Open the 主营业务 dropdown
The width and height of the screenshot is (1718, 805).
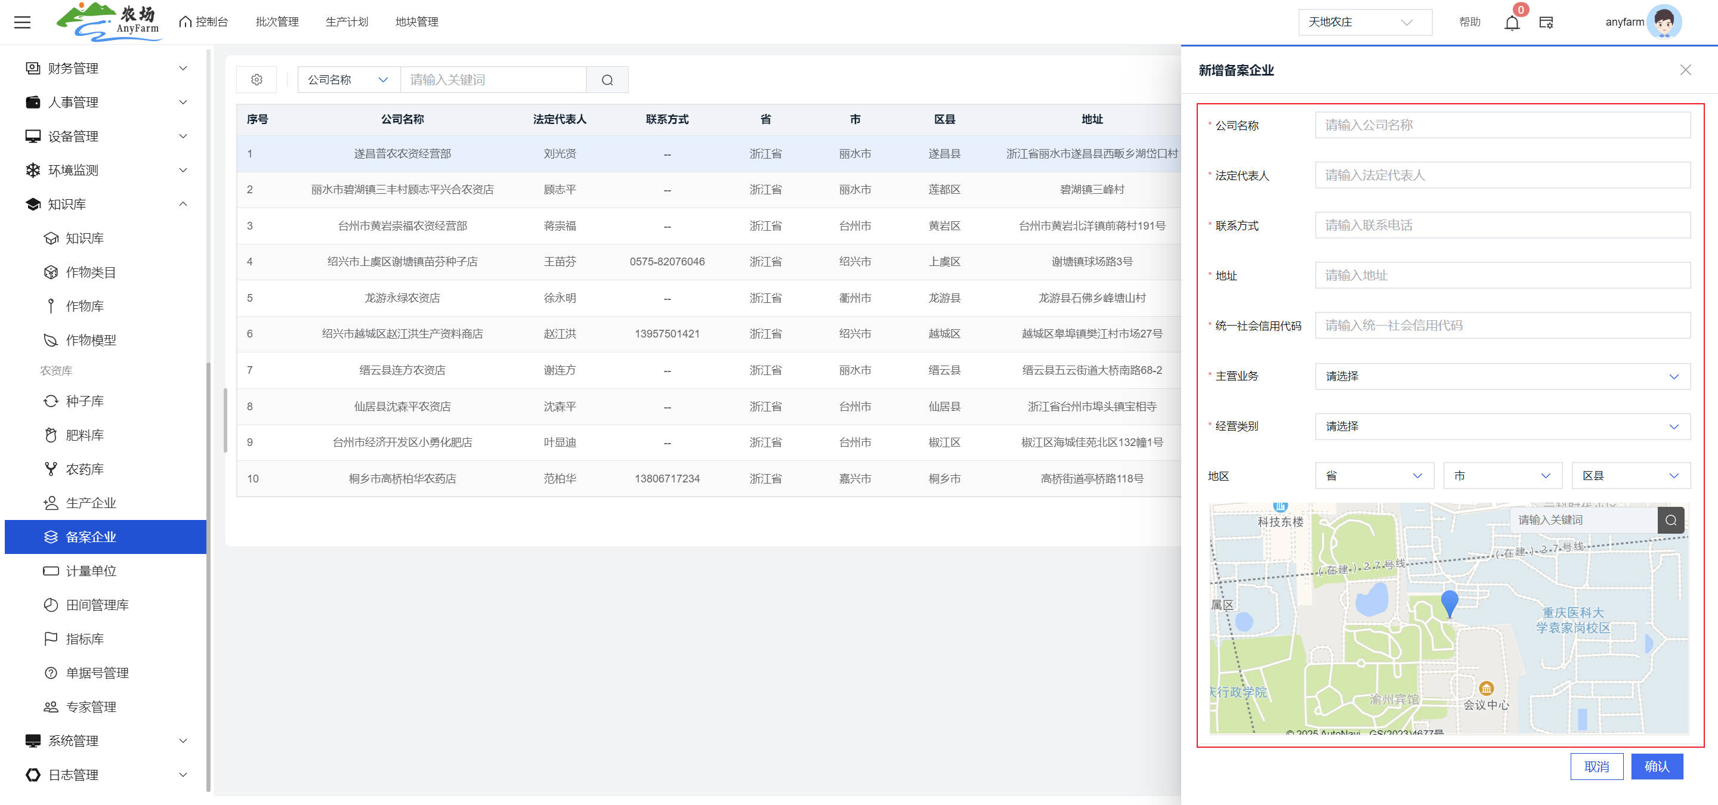(1502, 376)
